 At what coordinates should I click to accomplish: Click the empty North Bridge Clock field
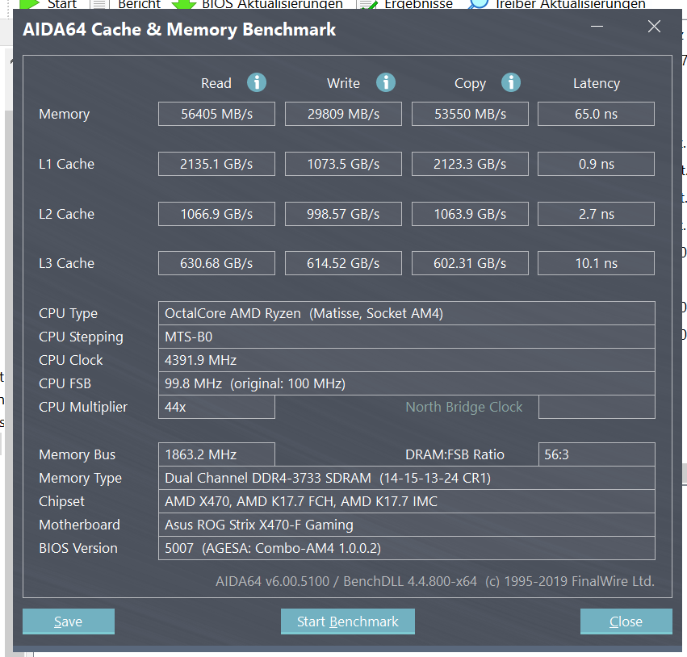pyautogui.click(x=597, y=407)
